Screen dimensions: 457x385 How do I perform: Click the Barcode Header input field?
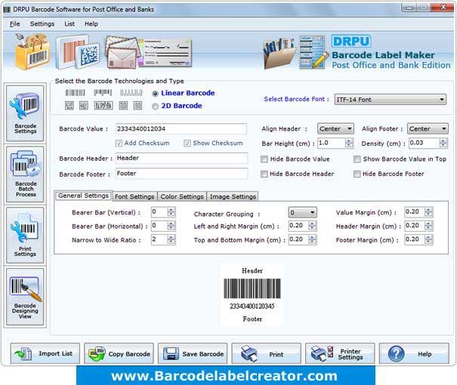tap(181, 158)
